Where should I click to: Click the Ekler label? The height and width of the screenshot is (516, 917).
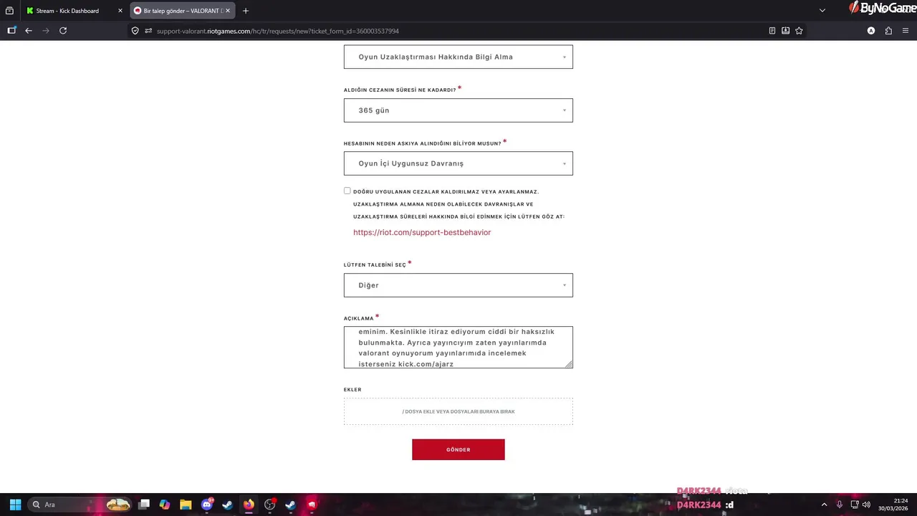point(352,390)
